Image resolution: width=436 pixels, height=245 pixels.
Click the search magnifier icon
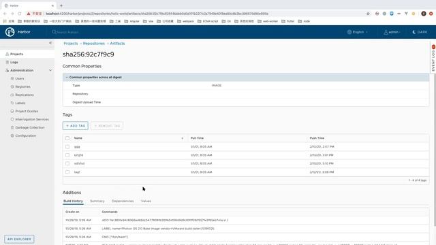point(54,32)
